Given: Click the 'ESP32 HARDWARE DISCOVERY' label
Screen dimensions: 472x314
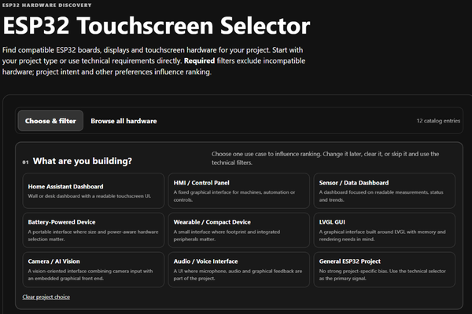Looking at the screenshot, I should tap(46, 5).
